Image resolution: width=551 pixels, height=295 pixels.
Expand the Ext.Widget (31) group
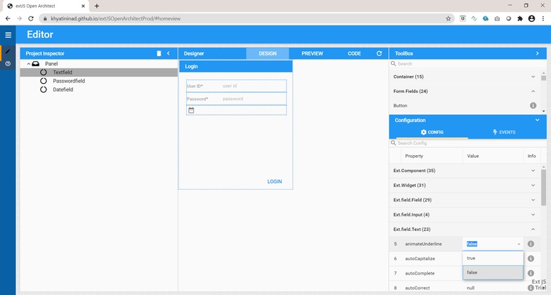[533, 186]
